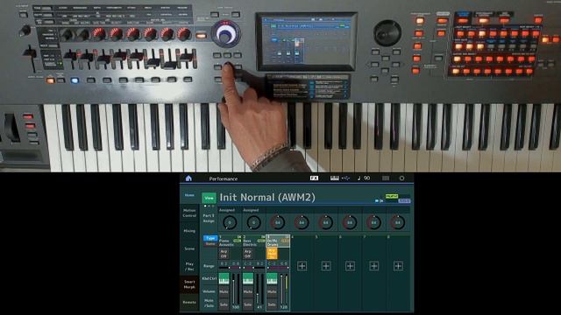Add a new part in slot 5
561x315 pixels.
(326, 266)
